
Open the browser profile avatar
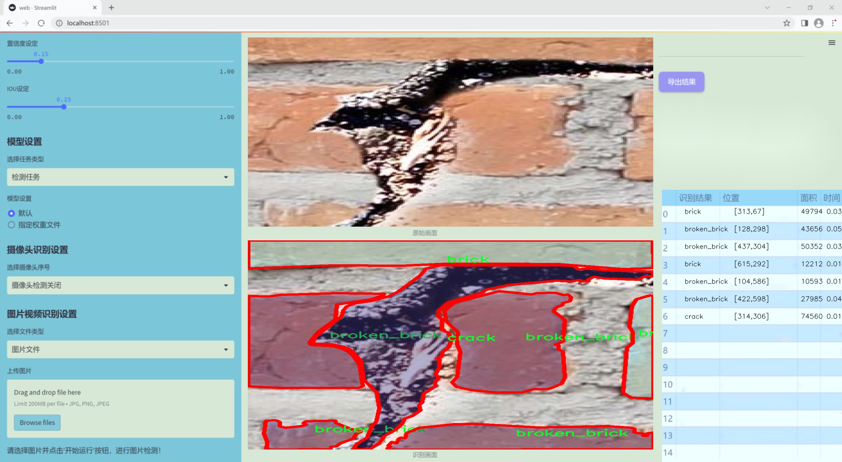point(819,23)
